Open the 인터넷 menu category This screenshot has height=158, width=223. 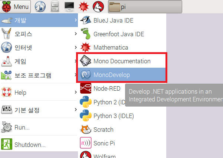39,47
